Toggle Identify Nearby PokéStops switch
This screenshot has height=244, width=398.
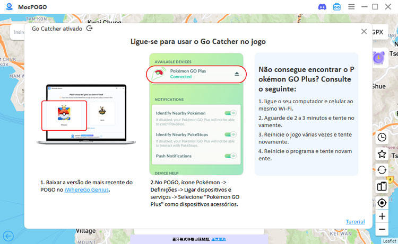click(230, 134)
